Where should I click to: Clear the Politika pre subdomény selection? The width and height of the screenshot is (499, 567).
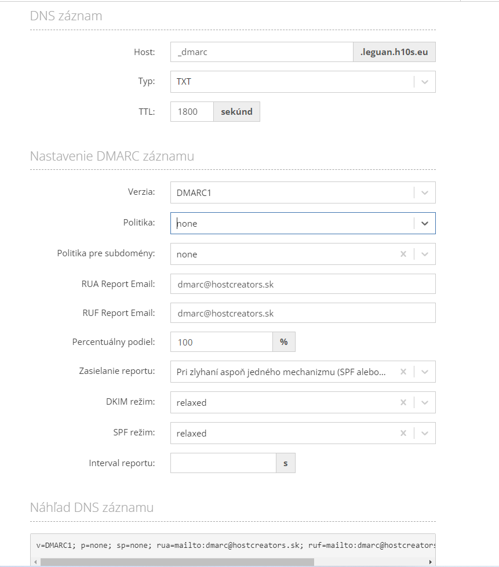[x=403, y=254]
